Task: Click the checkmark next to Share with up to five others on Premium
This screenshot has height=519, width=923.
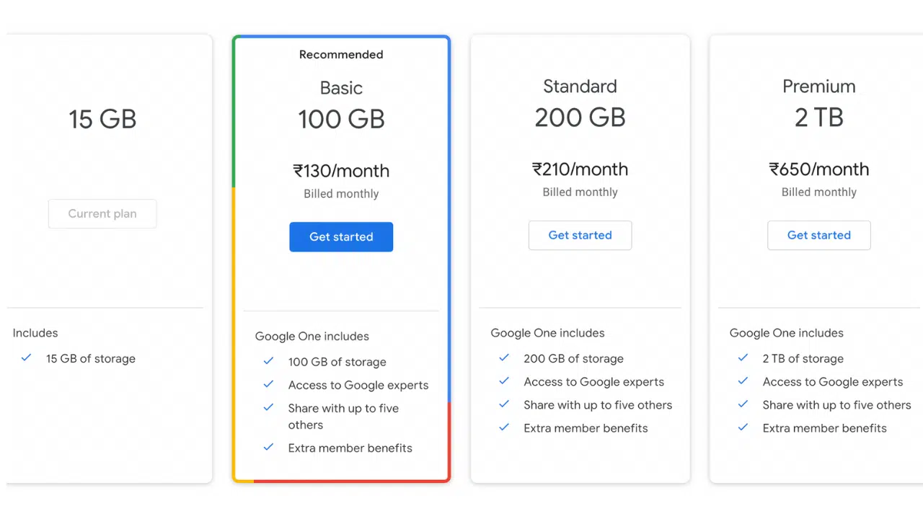Action: point(743,404)
